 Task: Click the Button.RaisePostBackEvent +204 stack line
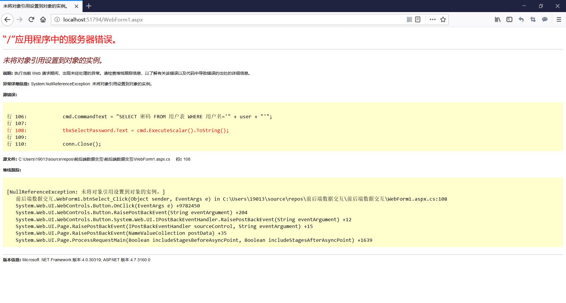pyautogui.click(x=131, y=212)
